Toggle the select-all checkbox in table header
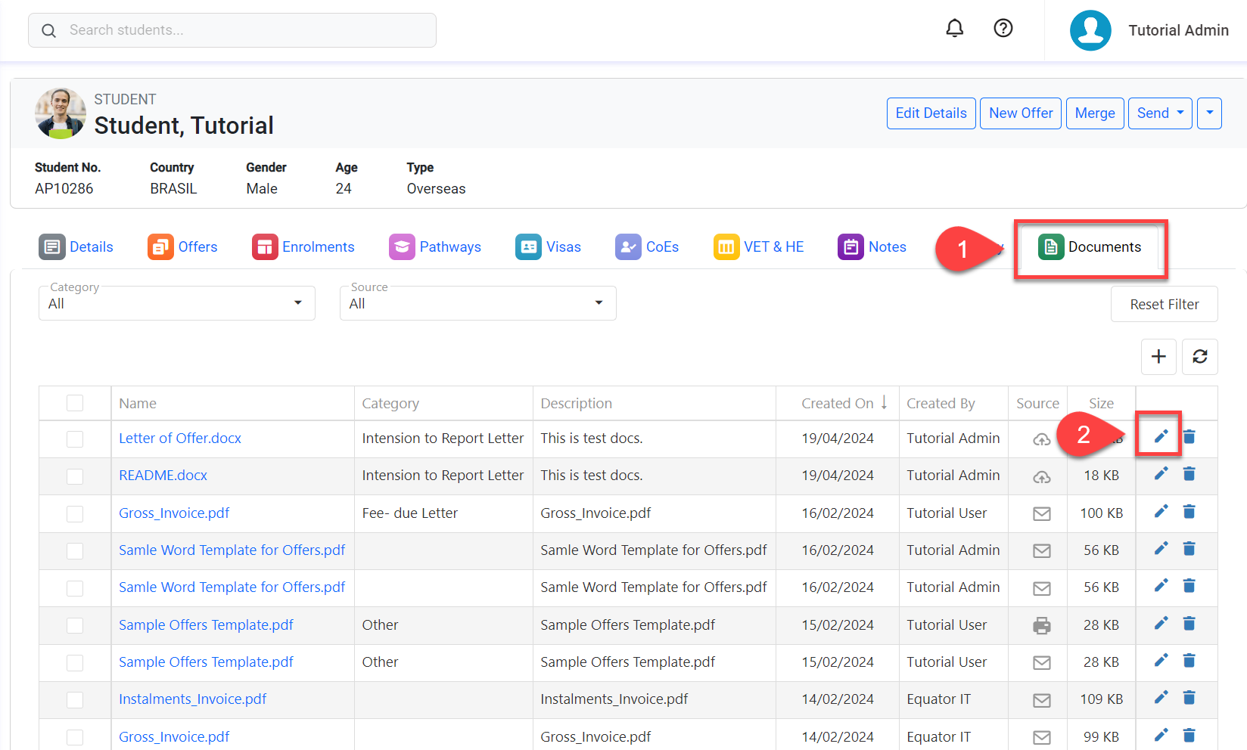1247x750 pixels. 75,403
